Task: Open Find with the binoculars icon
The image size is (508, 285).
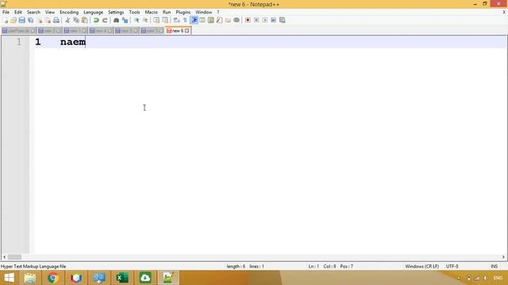Action: click(116, 20)
